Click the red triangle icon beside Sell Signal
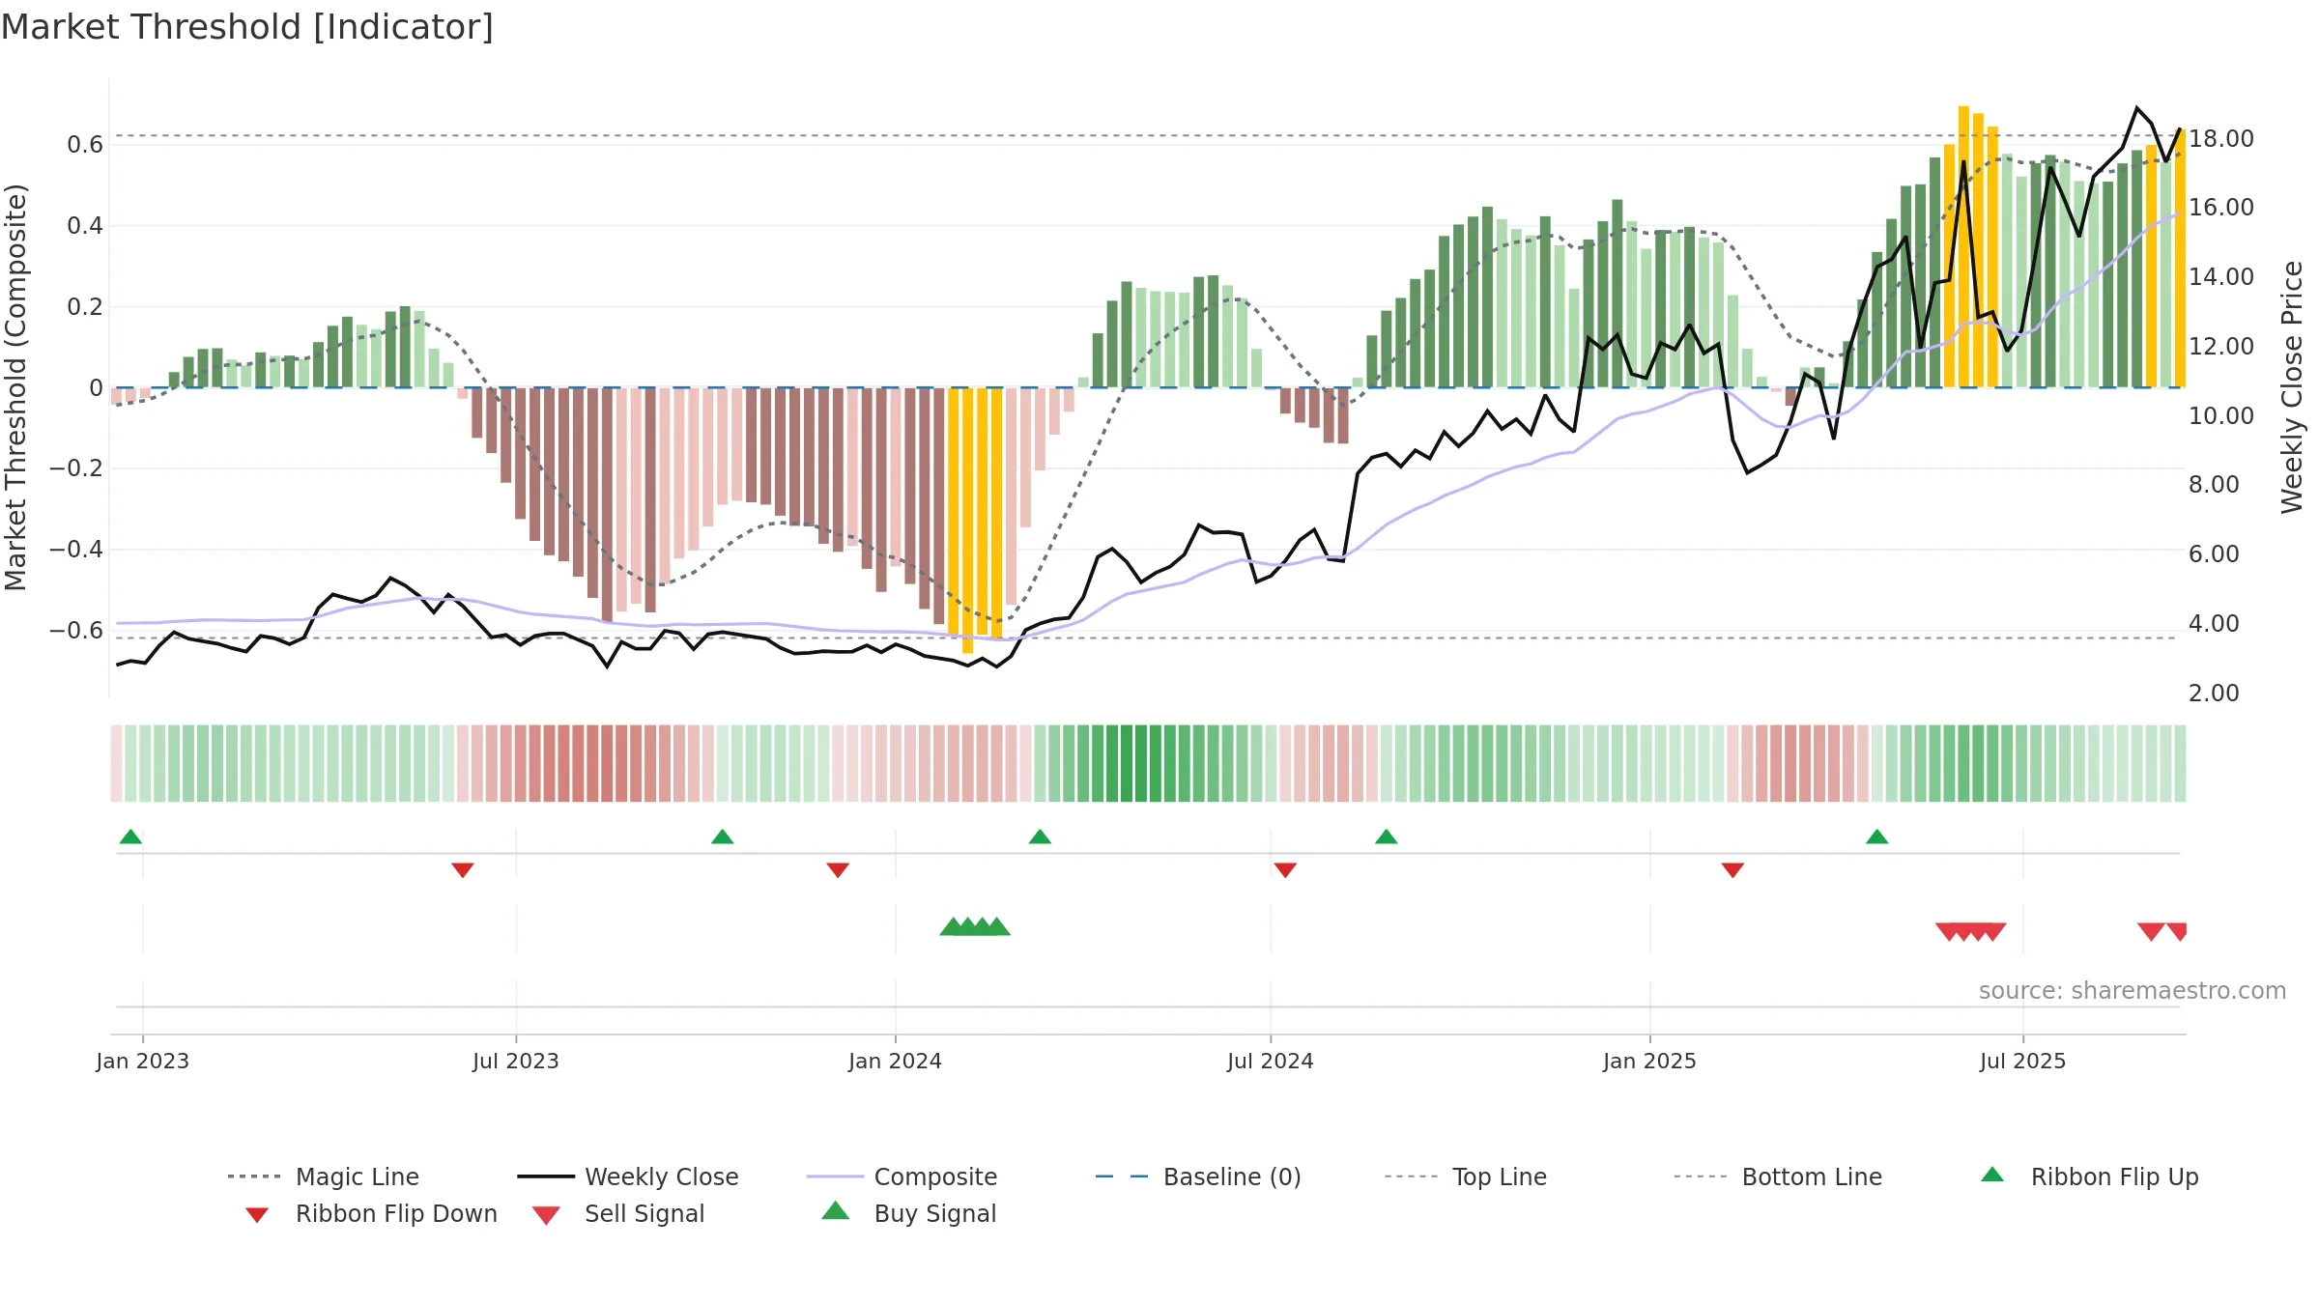The width and height of the screenshot is (2319, 1304). coord(547,1215)
